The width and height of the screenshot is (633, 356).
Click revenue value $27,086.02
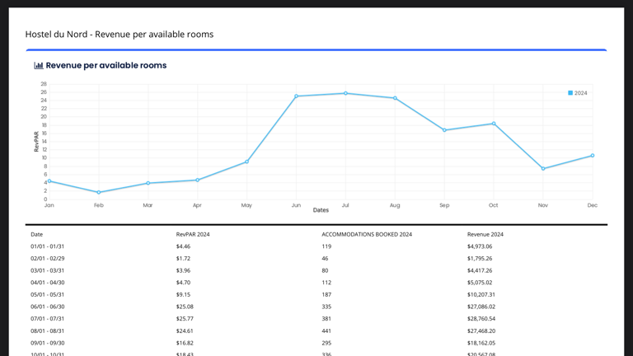(481, 307)
